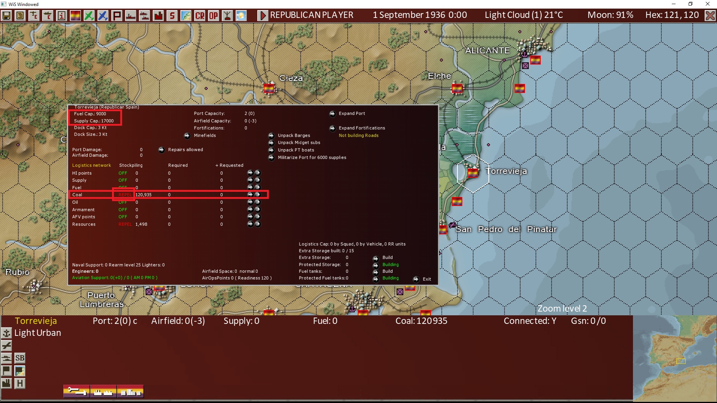Click the green aircraft toolbar icon
This screenshot has width=717, height=403.
(89, 16)
